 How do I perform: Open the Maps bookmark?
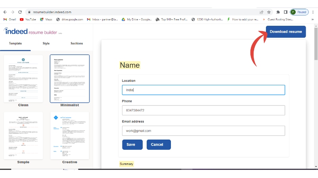click(x=46, y=19)
